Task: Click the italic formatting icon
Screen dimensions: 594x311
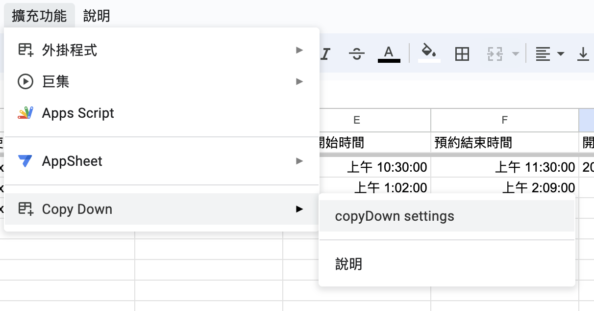Action: [325, 53]
